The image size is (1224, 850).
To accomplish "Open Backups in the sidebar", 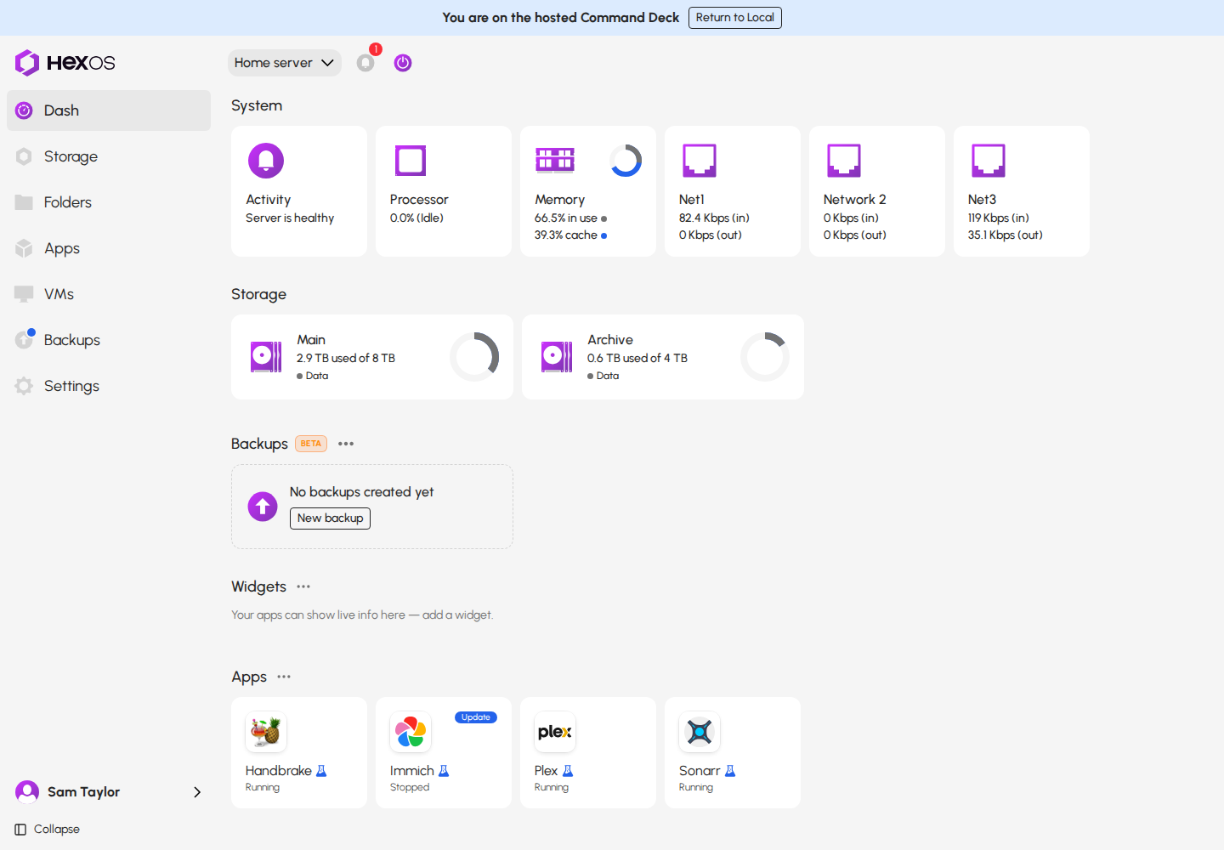I will pos(109,340).
